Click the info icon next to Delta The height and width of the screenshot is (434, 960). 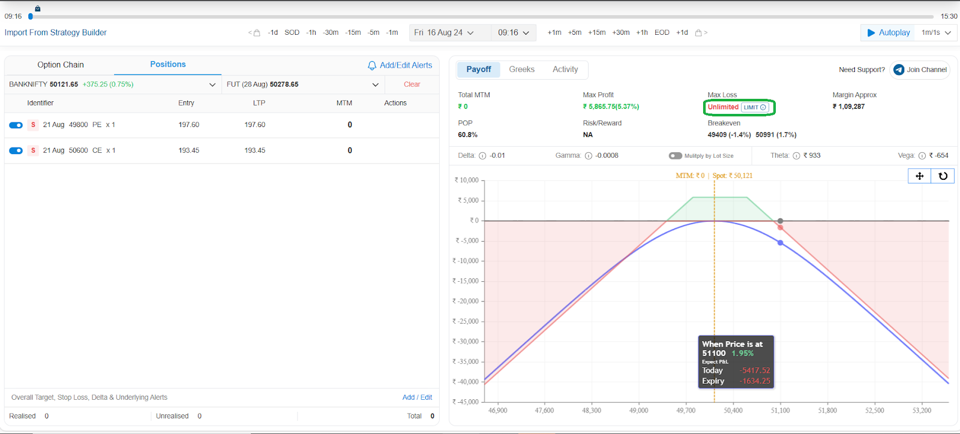coord(482,156)
